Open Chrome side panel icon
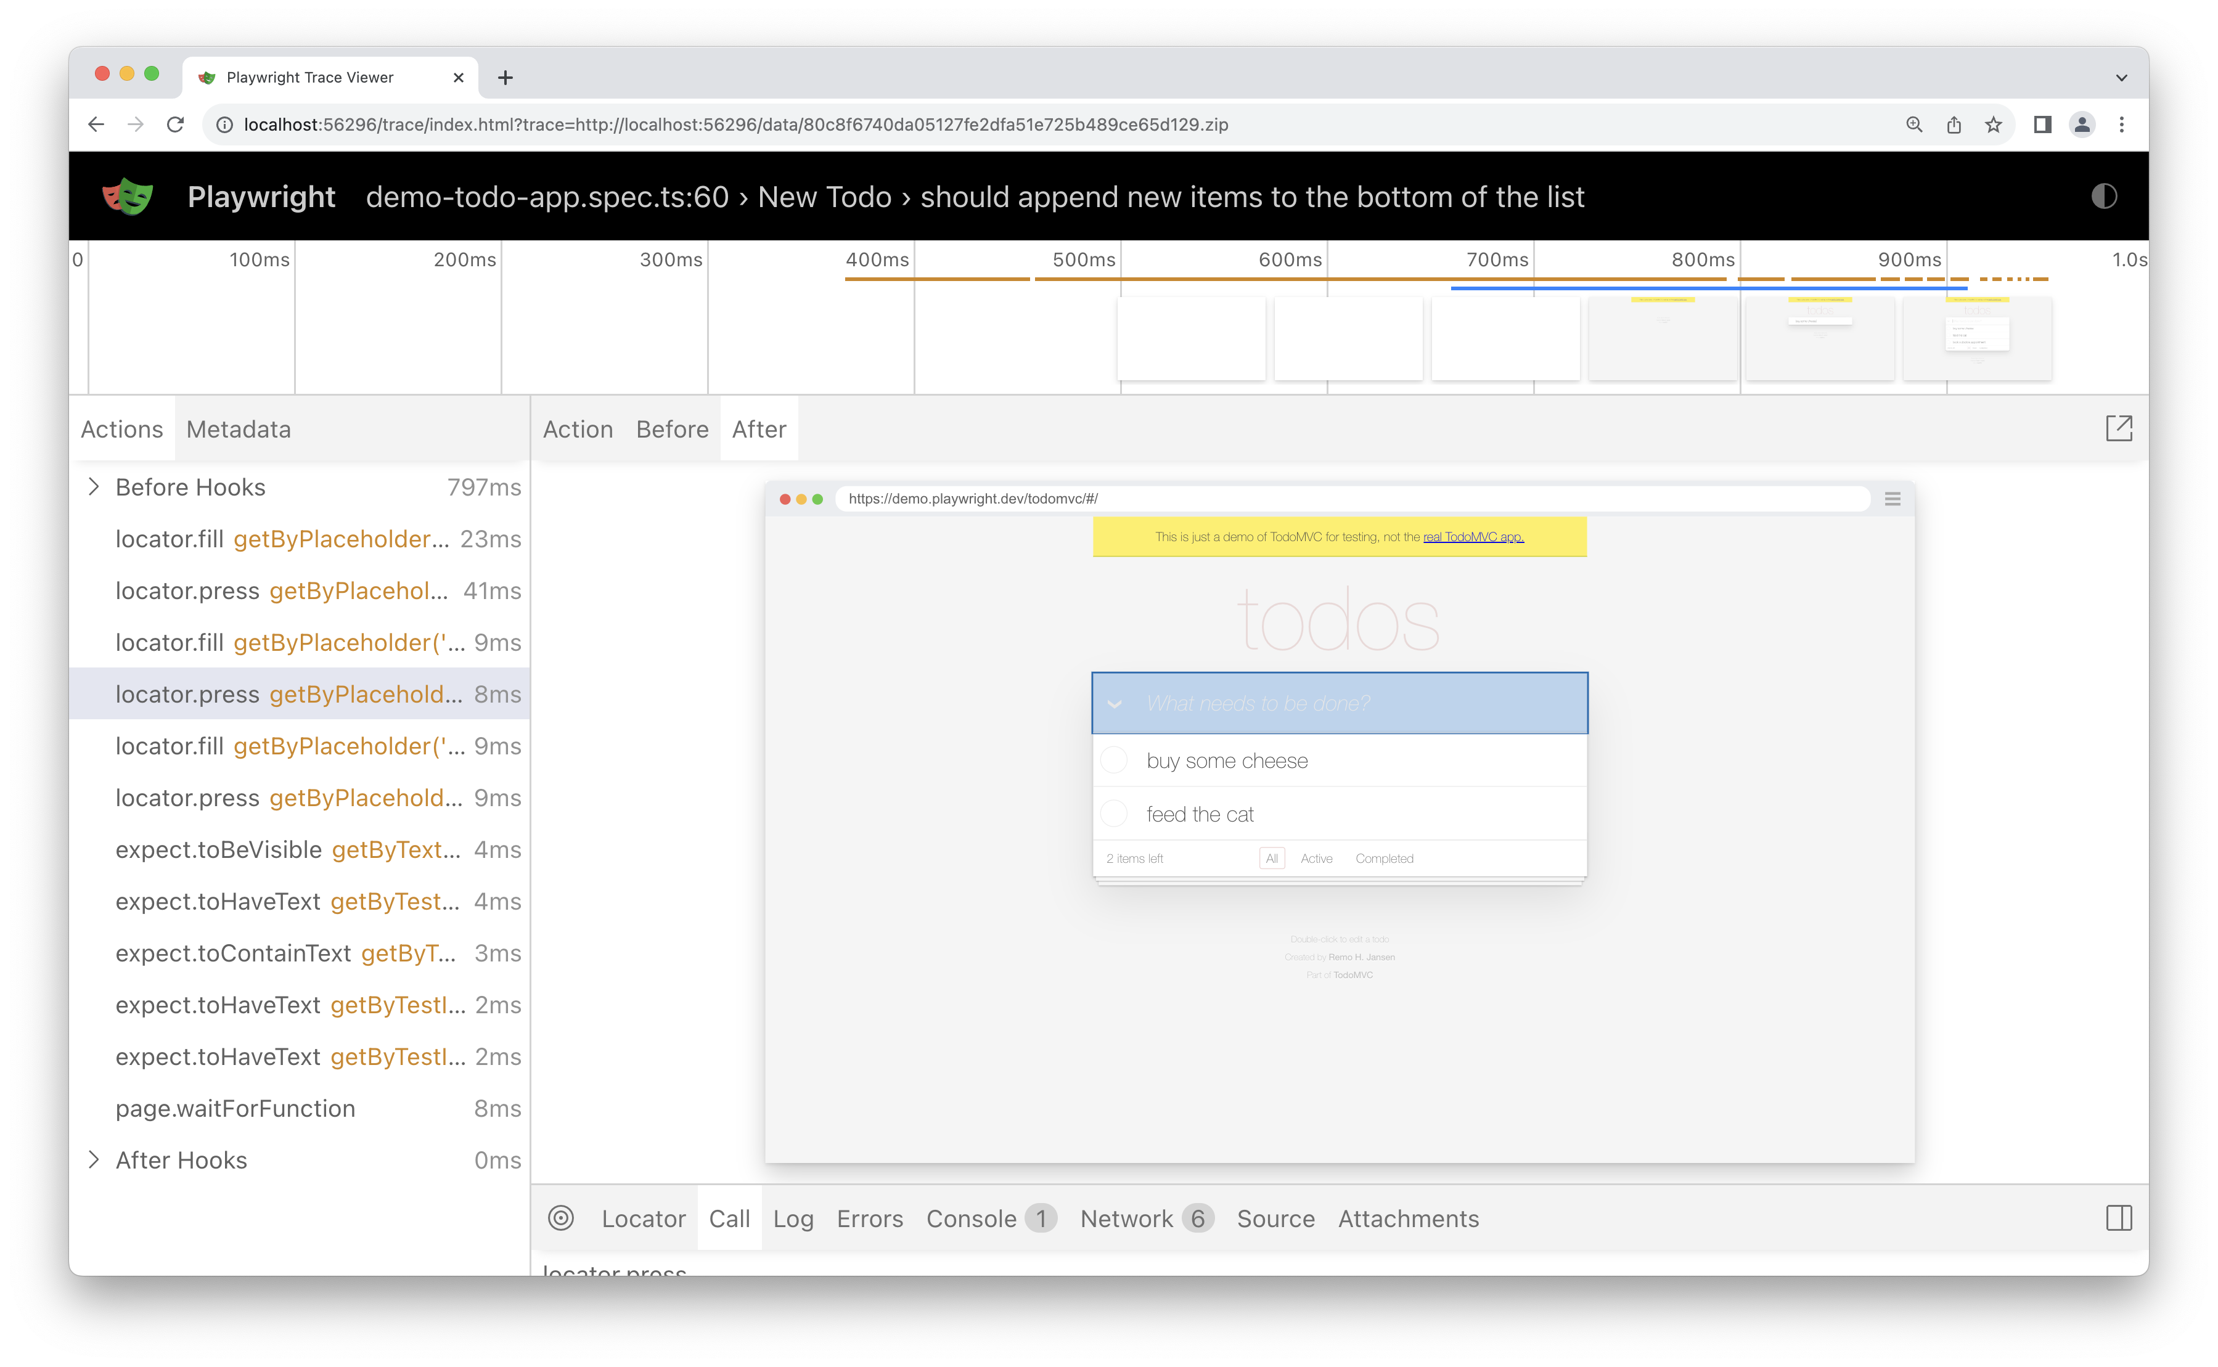Viewport: 2218px width, 1367px height. click(x=2042, y=124)
